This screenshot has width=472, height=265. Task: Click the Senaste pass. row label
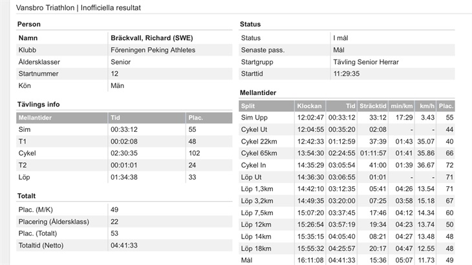263,50
